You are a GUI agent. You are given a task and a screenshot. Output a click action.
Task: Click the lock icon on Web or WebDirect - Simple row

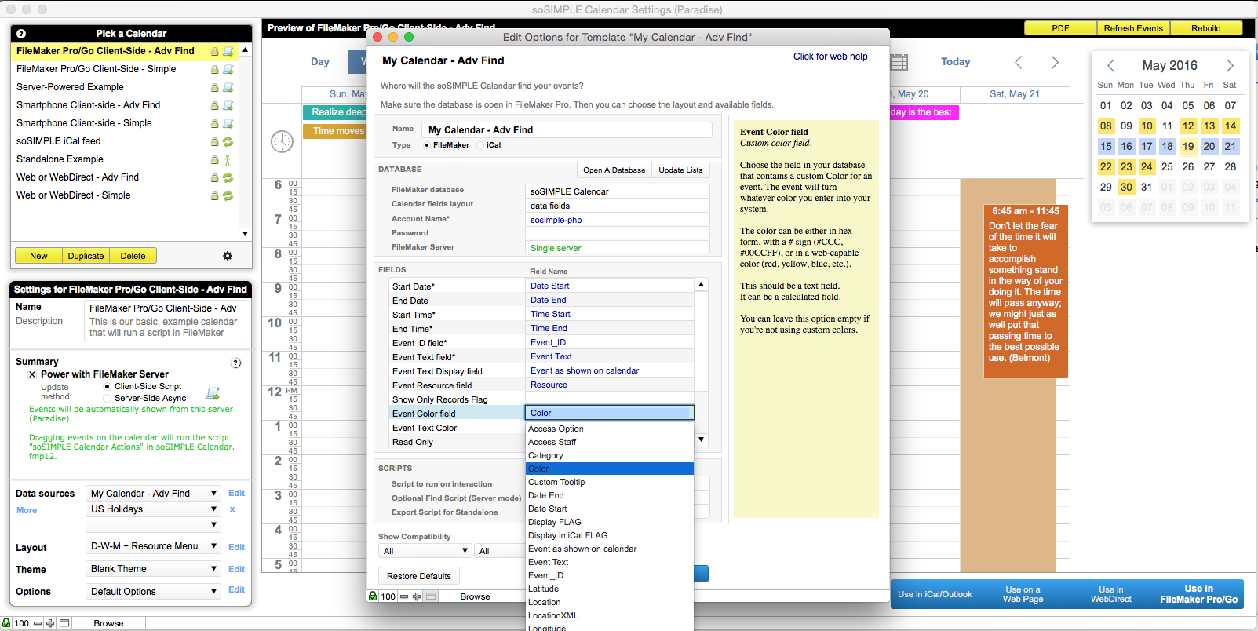tap(214, 195)
